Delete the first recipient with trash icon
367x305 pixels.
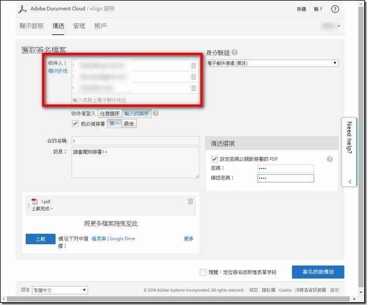coord(194,66)
